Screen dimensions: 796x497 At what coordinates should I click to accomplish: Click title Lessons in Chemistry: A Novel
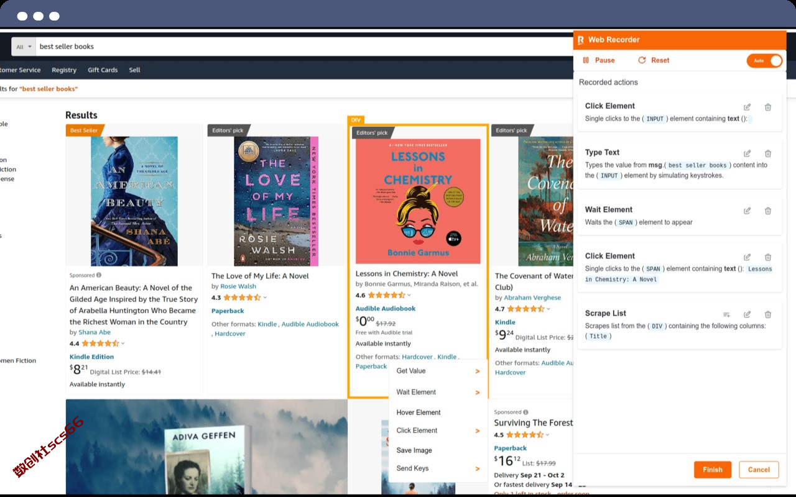(407, 273)
